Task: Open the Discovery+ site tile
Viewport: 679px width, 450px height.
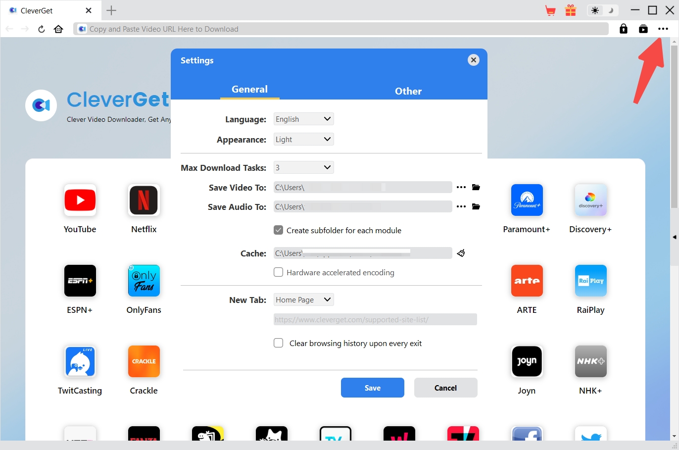Action: (x=591, y=200)
